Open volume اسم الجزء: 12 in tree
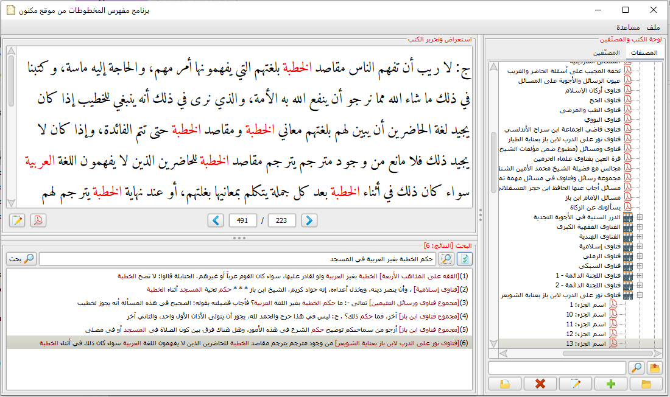Viewport: 670px width, 397px height. click(x=586, y=334)
